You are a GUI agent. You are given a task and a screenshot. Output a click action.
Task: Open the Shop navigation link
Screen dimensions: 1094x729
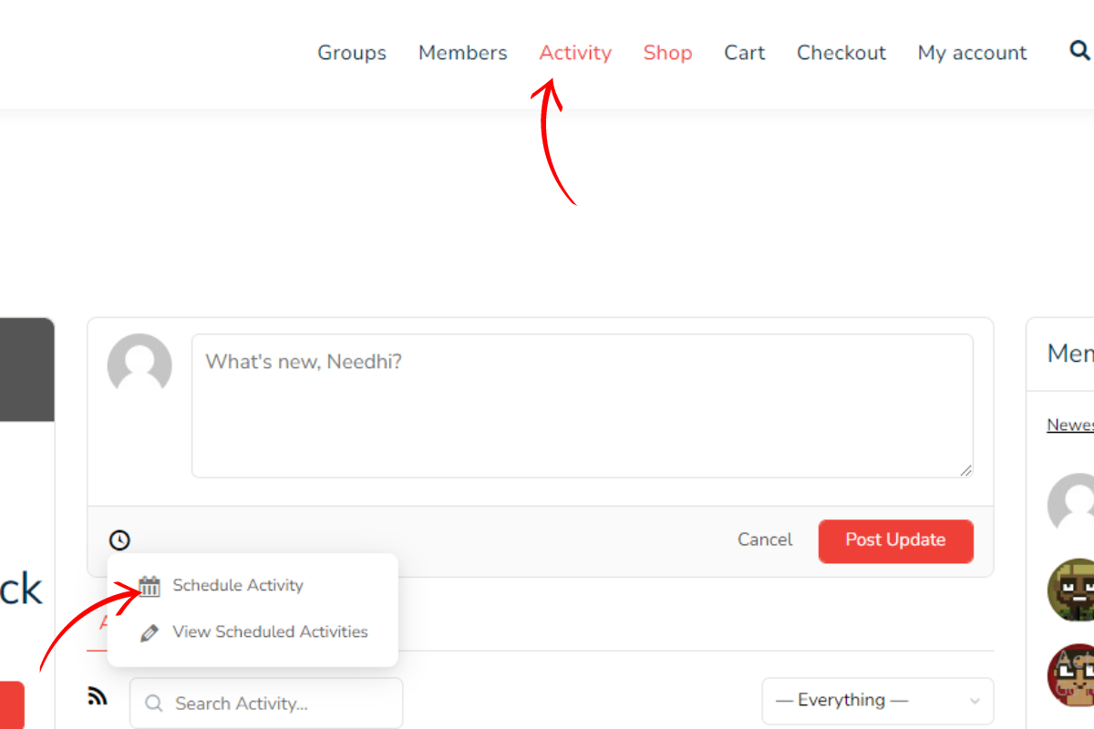667,53
